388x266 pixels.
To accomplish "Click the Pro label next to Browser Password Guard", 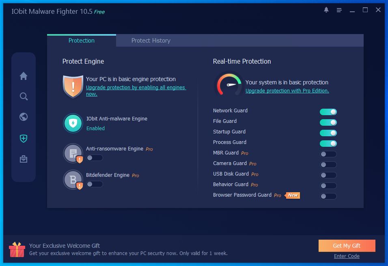I will (x=277, y=195).
